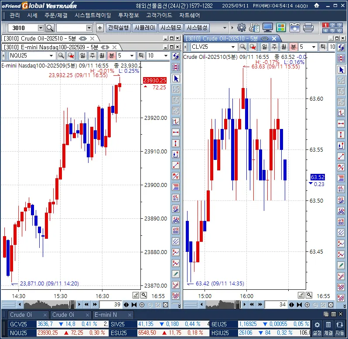Screen dimensions: 348x339
Task: Click magnifier search icon beside 3010 field
Action: pyautogui.click(x=50, y=28)
